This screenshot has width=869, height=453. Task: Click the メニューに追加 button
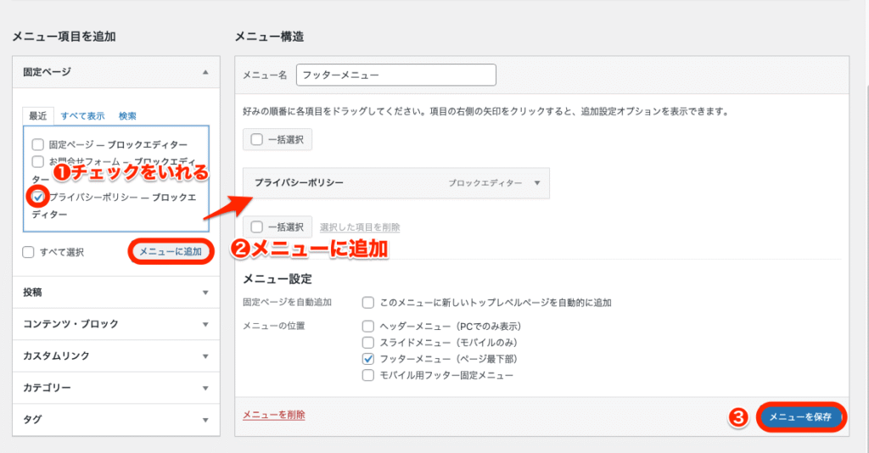click(171, 252)
